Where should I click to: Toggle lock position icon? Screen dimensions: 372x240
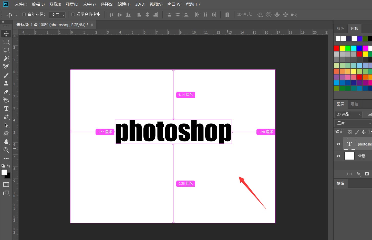(x=364, y=132)
